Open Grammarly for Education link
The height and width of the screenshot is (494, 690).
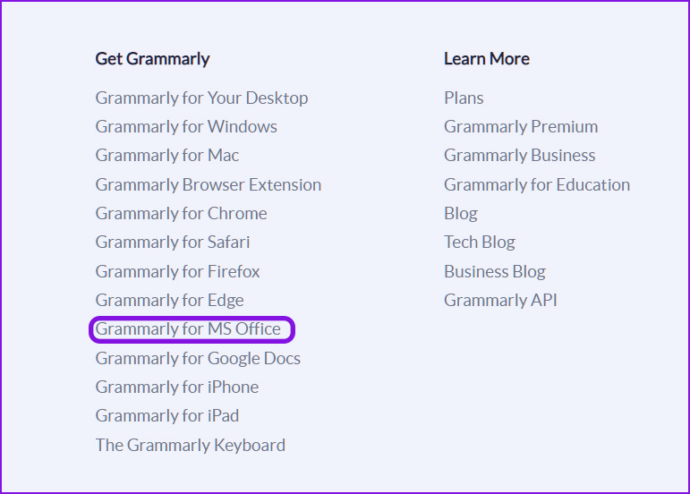[537, 184]
